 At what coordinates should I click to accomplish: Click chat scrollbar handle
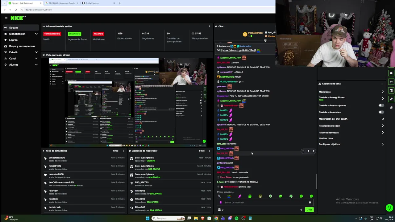[316, 182]
